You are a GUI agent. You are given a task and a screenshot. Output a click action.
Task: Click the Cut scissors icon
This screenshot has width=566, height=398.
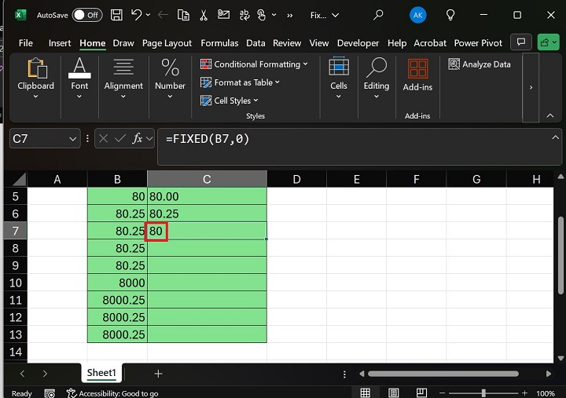point(202,15)
